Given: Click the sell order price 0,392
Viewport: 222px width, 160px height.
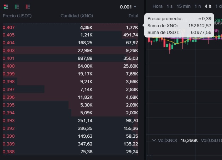Looking at the screenshot, I should coord(8,128).
